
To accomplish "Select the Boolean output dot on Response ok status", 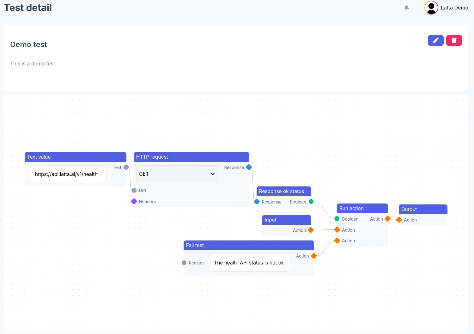I will pos(311,201).
